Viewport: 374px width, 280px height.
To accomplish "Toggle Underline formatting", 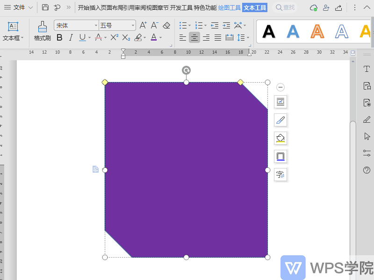I will [83, 37].
